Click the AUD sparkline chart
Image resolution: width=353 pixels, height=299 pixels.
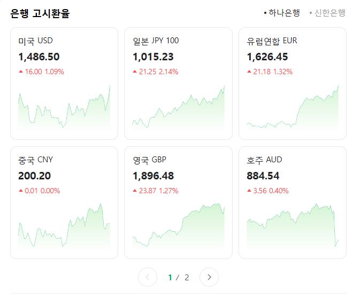click(293, 226)
